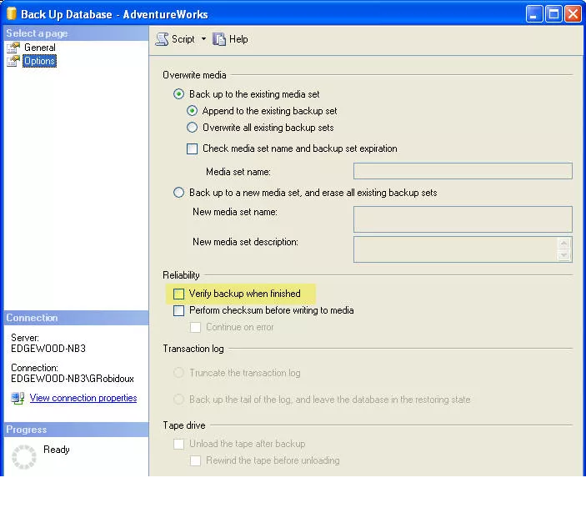Image resolution: width=586 pixels, height=528 pixels.
Task: Enable Verify backup when finished
Action: coord(178,294)
